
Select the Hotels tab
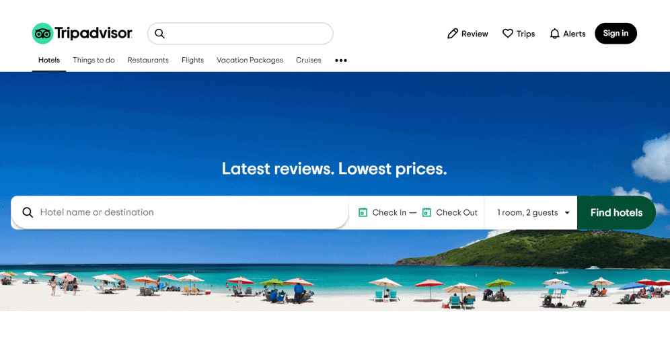pos(49,60)
